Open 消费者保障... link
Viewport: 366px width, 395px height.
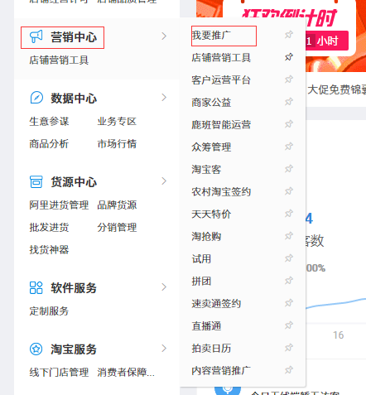pyautogui.click(x=126, y=373)
